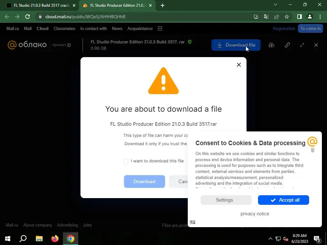Open File Explorer from taskbar
Viewport: 327px width, 245px height.
[39, 239]
